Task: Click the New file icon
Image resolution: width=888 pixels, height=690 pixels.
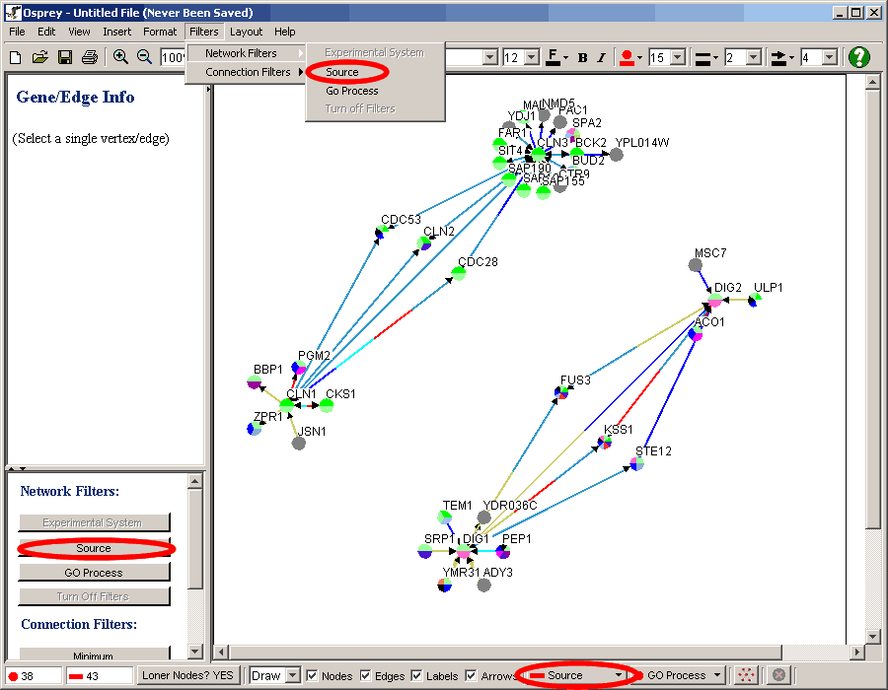Action: 15,57
